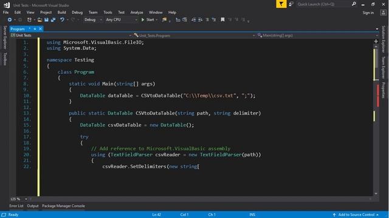Open the Unit Tests project dropdown

[71, 36]
